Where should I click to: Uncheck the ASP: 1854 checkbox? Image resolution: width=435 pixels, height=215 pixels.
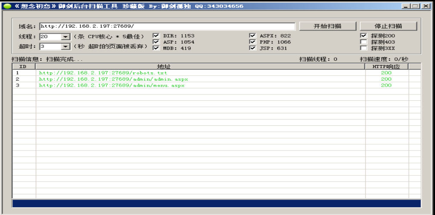coord(156,42)
